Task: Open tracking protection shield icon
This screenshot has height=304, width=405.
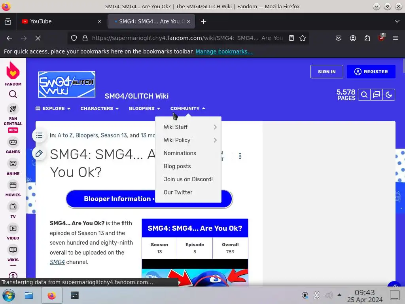Action: click(x=74, y=38)
